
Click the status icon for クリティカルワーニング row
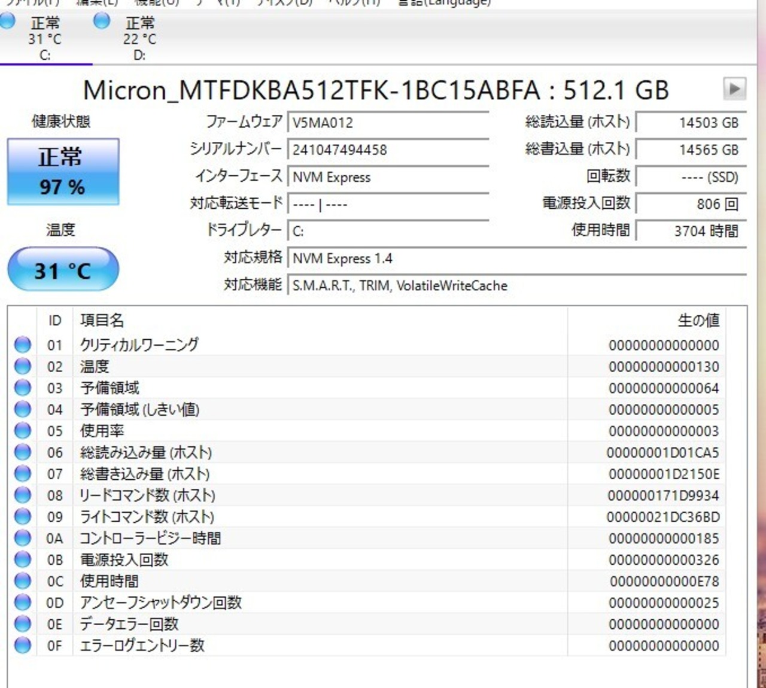coord(23,345)
